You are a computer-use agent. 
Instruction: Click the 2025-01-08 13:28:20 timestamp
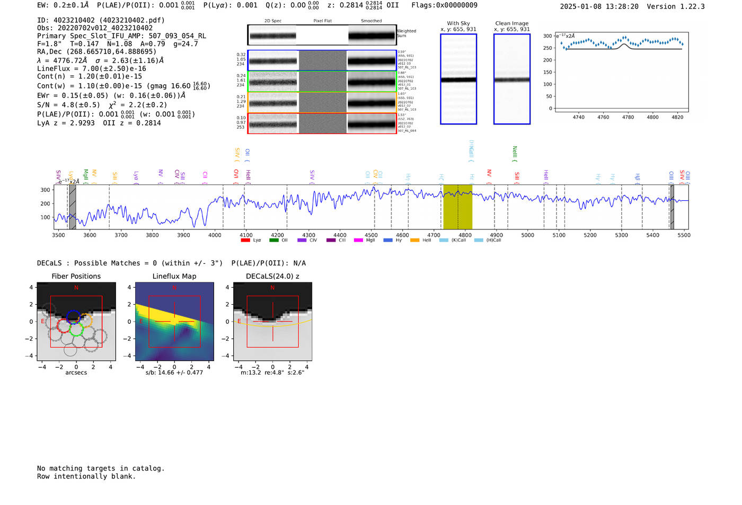(599, 6)
